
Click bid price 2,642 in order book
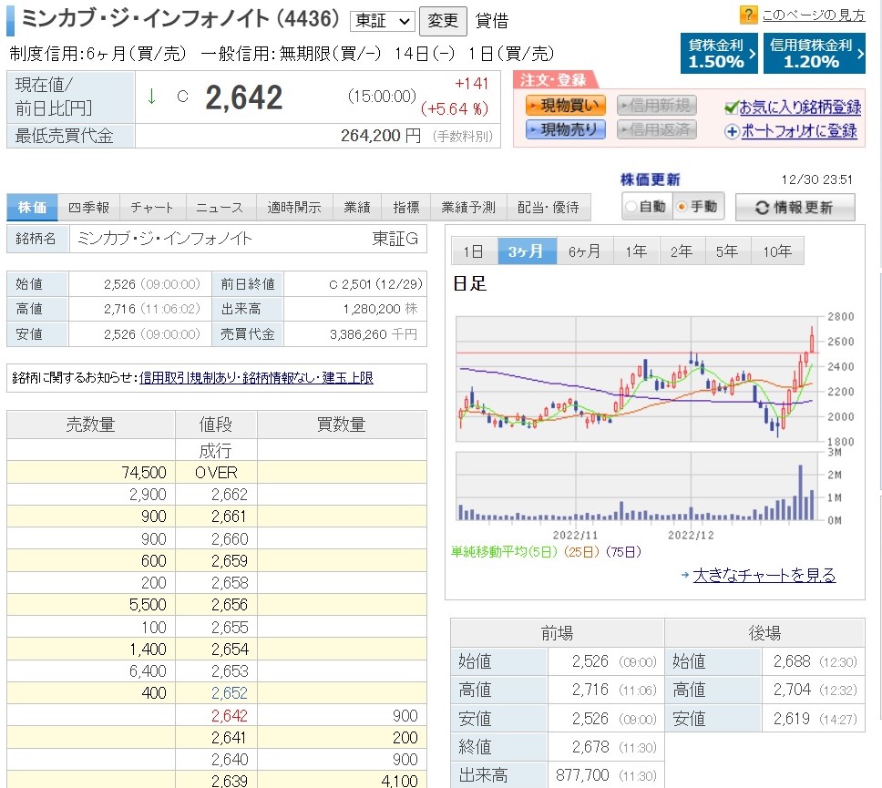click(230, 715)
